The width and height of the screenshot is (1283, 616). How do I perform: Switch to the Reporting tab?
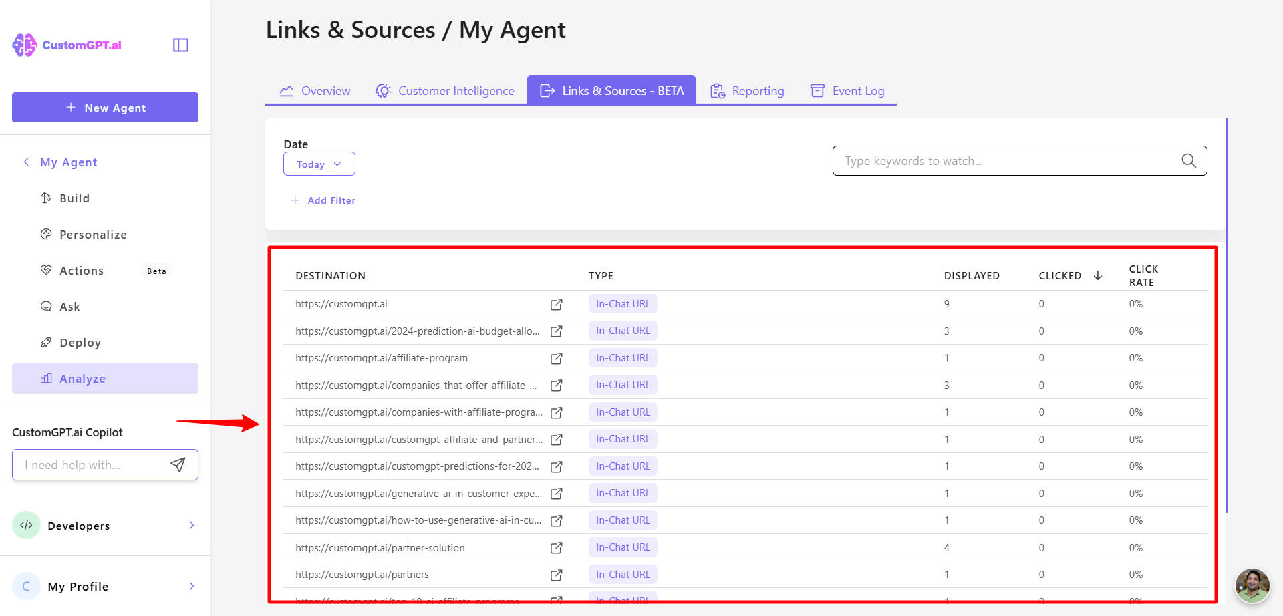(747, 90)
